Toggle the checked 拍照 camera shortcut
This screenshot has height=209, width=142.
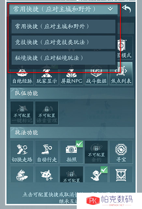(71, 152)
